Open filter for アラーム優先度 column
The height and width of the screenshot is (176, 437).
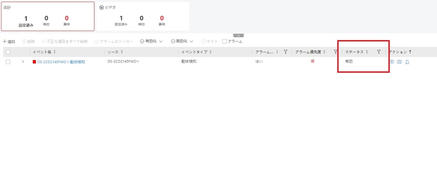335,52
